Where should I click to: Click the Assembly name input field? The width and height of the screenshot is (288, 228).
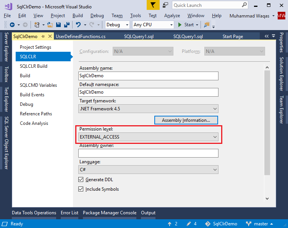pos(148,76)
